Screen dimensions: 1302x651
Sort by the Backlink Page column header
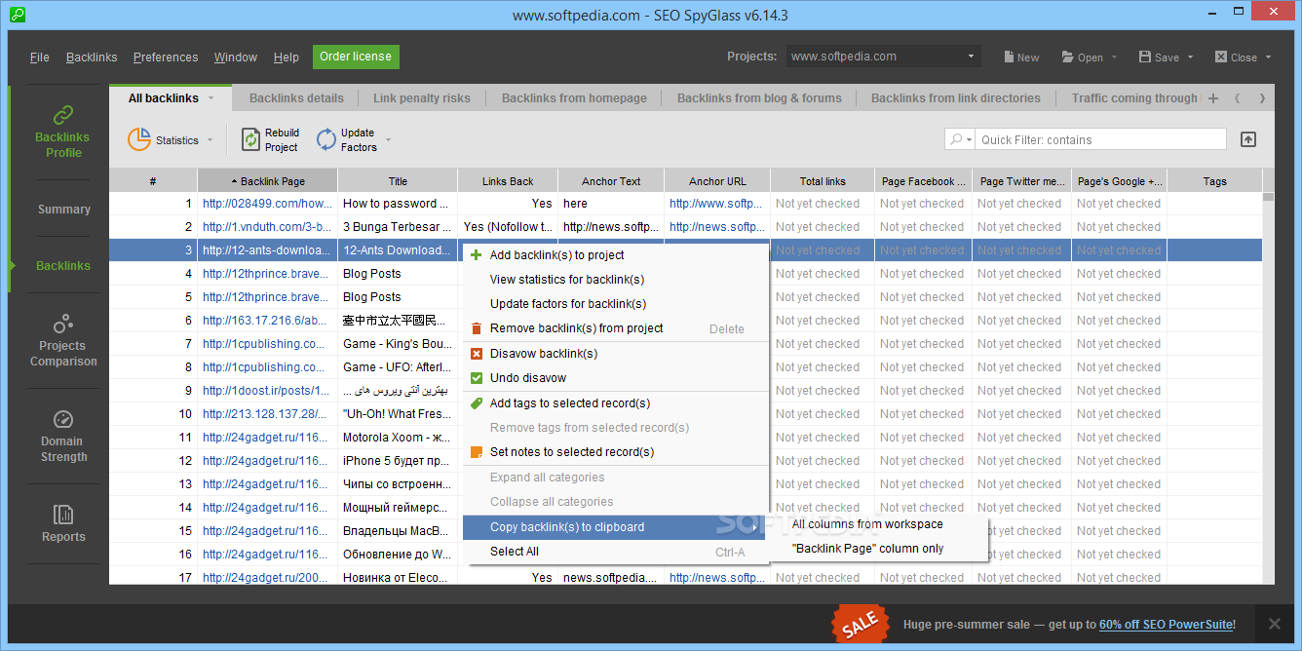coord(267,181)
